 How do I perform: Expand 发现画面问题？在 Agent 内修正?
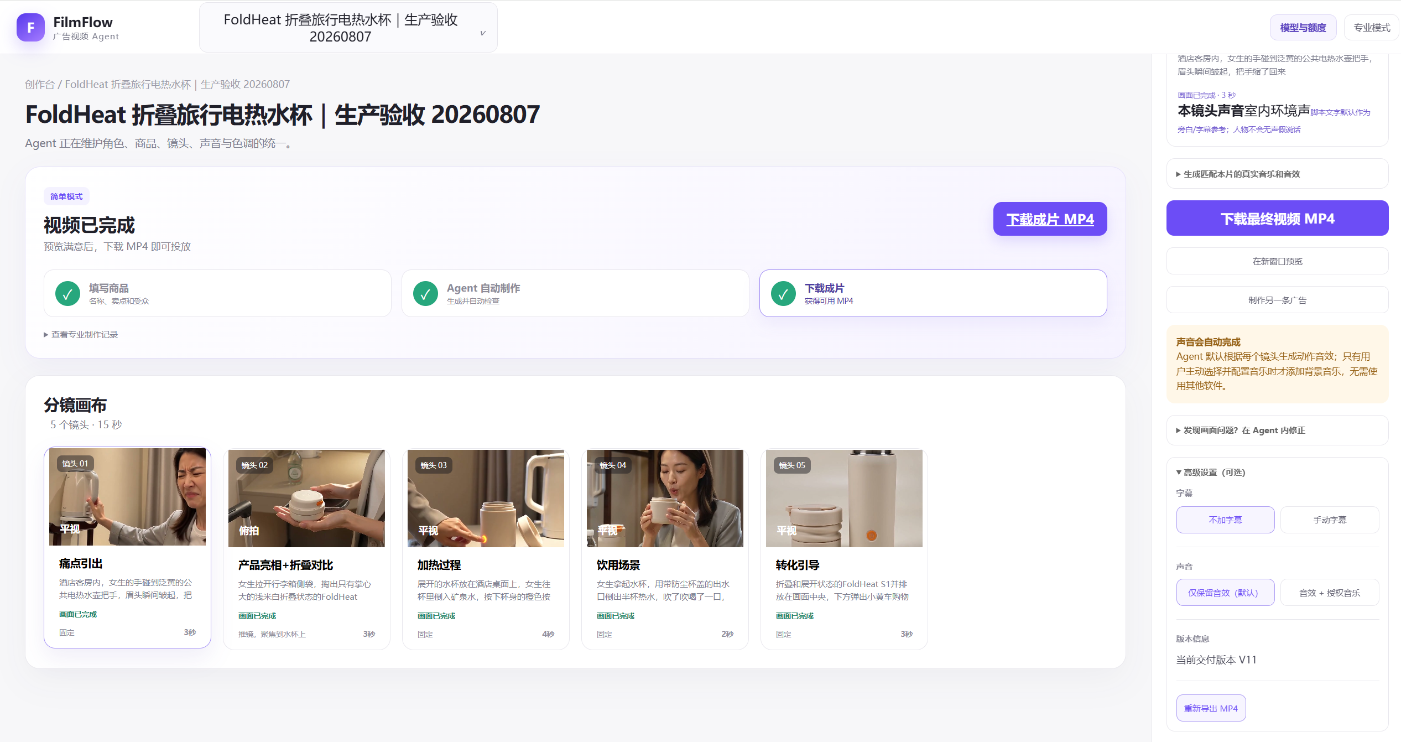tap(1277, 430)
